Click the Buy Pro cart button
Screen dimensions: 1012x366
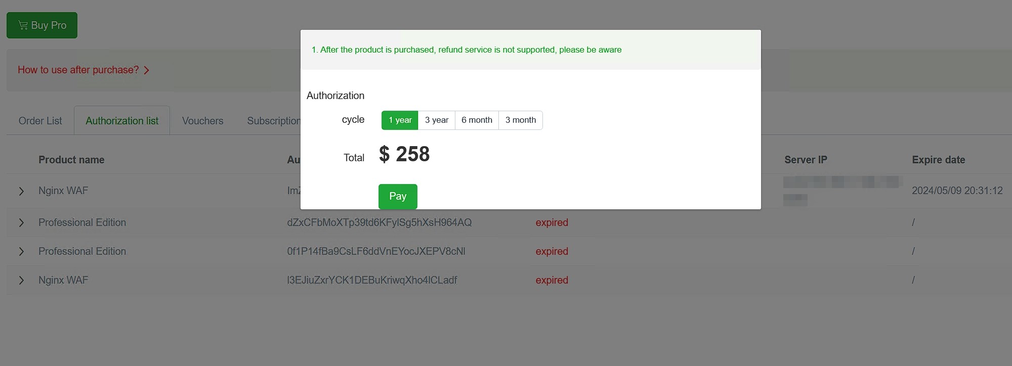(42, 25)
